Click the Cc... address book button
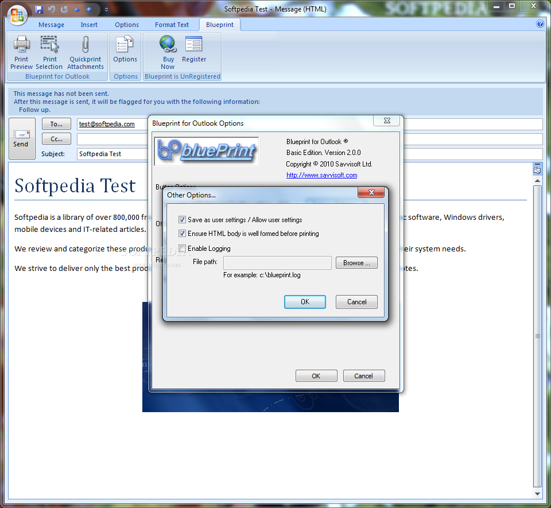 coord(56,139)
